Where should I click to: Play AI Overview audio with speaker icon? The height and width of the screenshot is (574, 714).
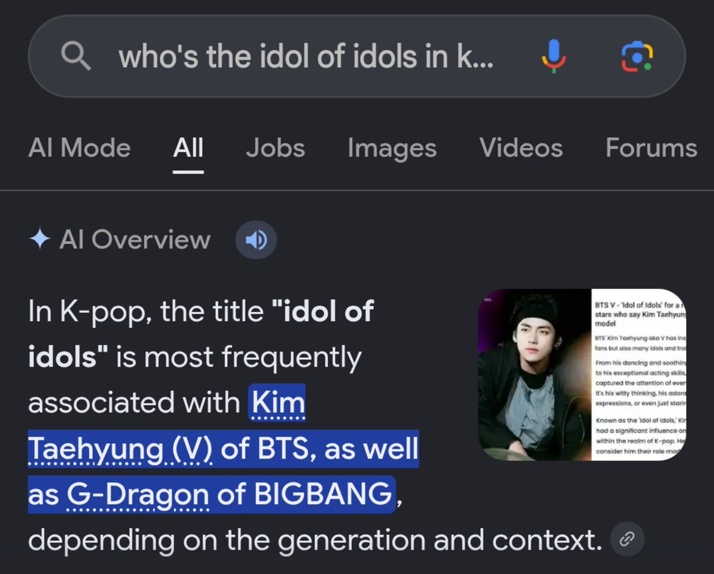coord(256,240)
